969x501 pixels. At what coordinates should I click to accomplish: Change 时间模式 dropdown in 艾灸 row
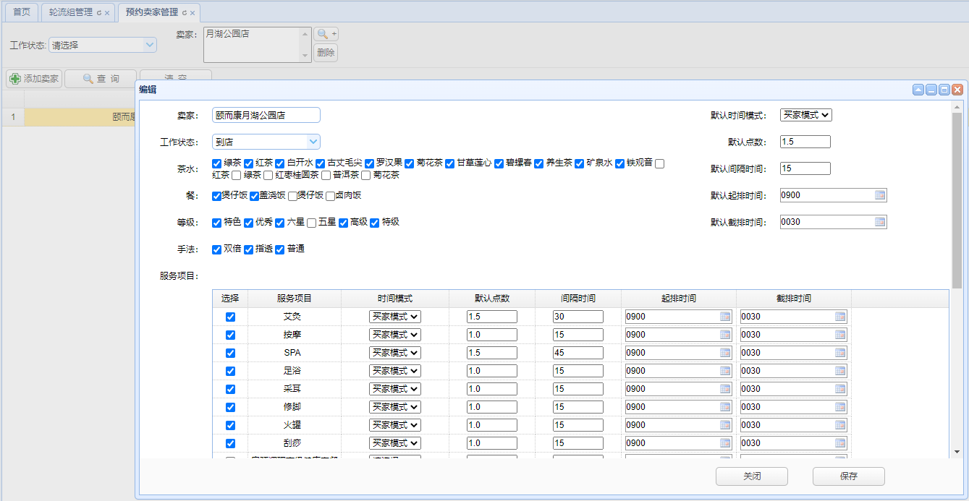click(x=395, y=317)
